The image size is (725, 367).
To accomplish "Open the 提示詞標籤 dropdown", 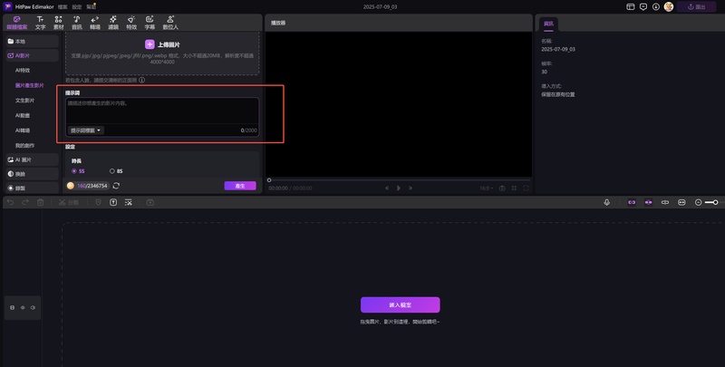I will point(86,130).
